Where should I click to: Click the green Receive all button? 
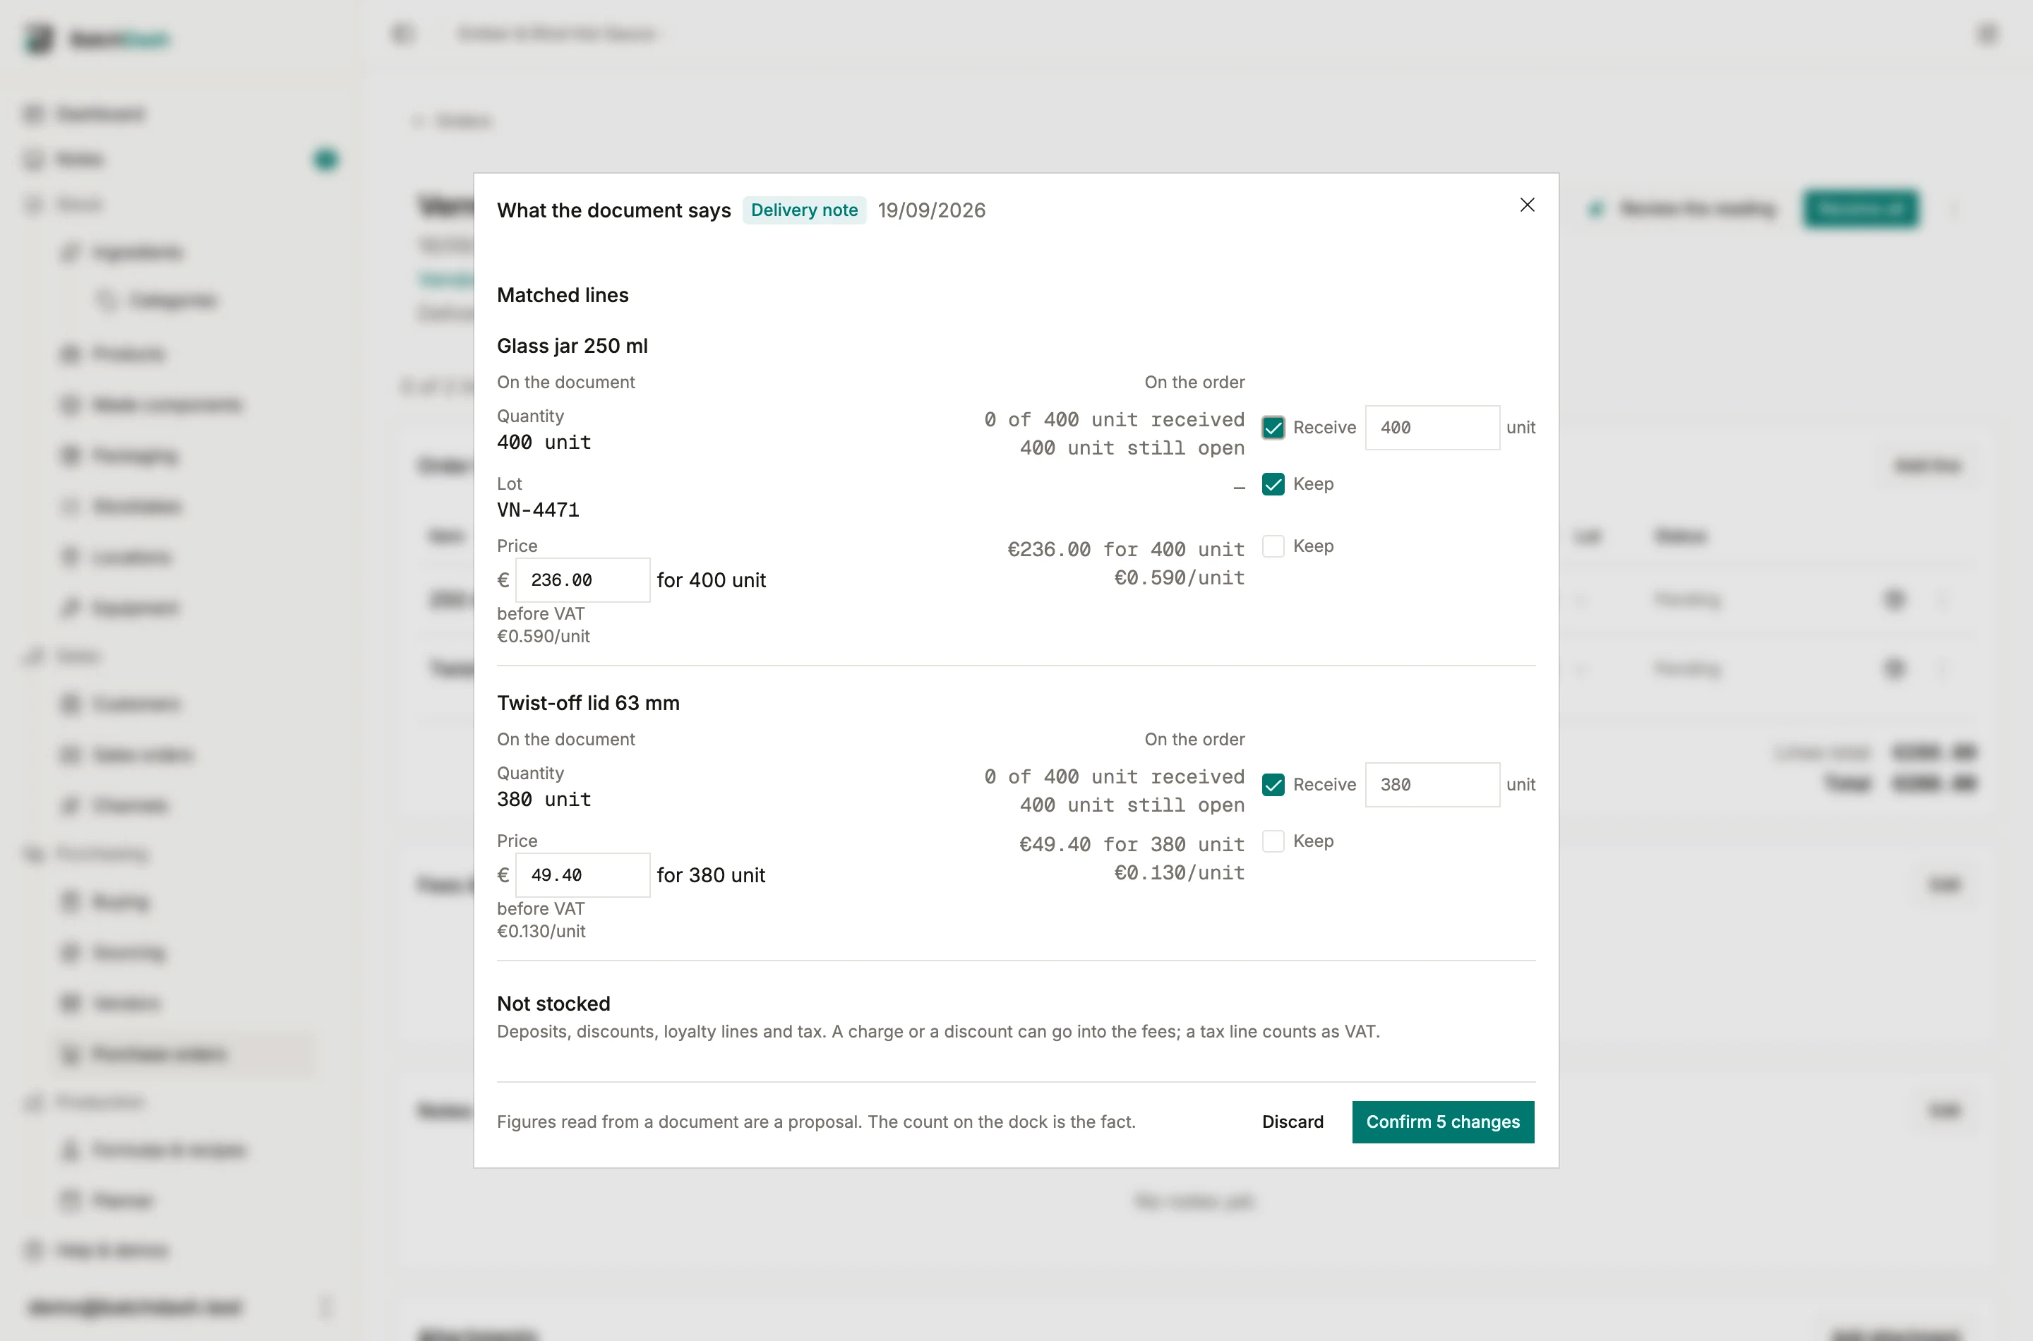[1860, 209]
